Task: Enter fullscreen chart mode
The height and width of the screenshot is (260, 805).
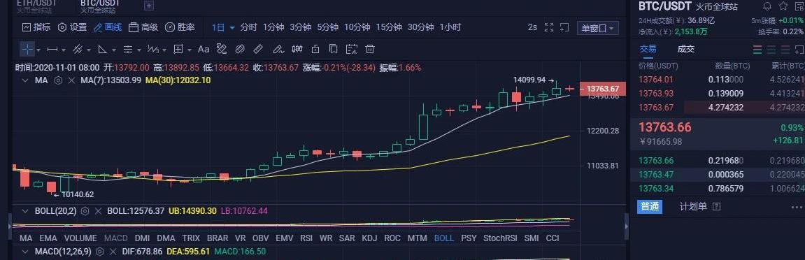Action: (549, 28)
